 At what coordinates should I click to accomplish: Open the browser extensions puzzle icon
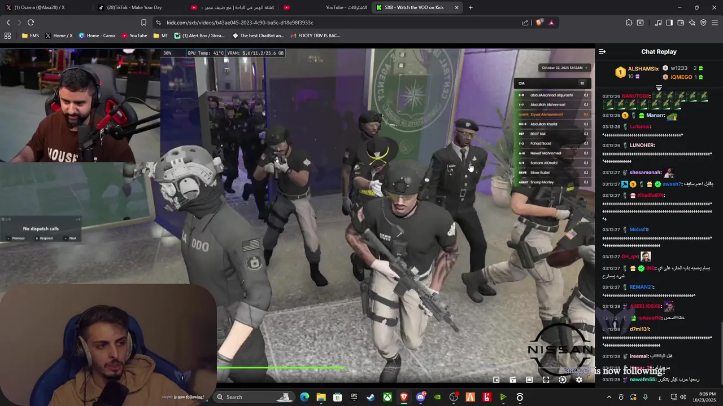pyautogui.click(x=629, y=23)
